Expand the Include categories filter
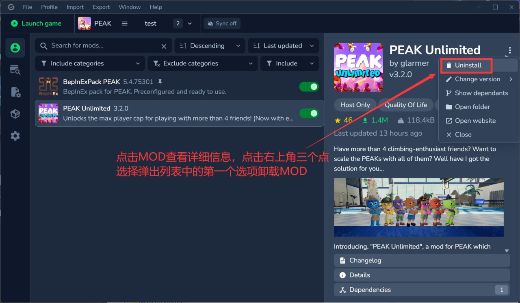520x303 pixels. [90, 63]
